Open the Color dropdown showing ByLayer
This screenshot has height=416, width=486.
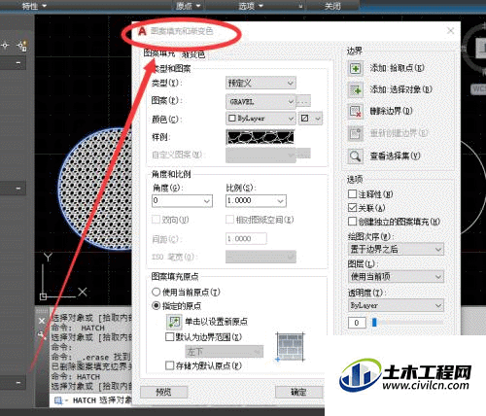[x=260, y=119]
